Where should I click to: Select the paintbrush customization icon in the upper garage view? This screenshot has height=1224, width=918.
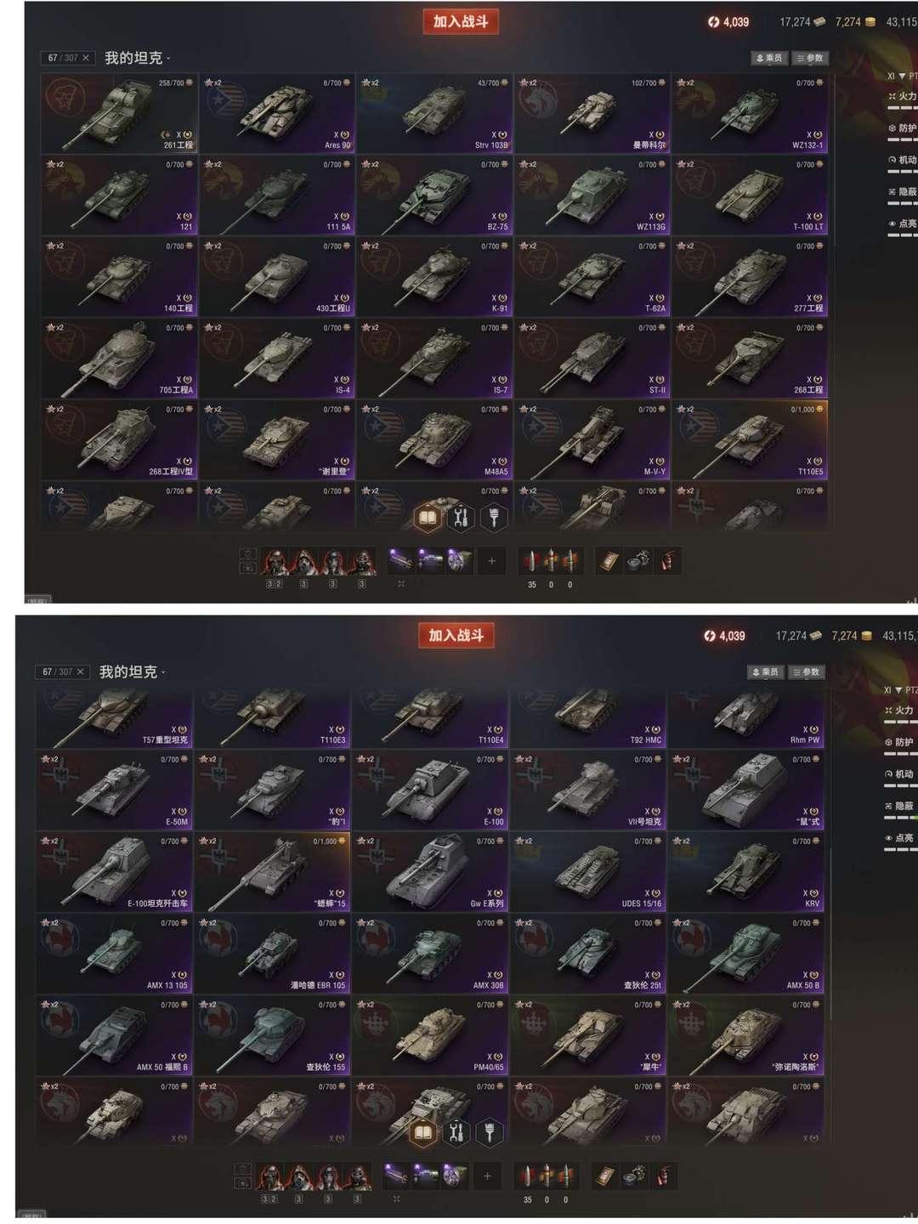[x=494, y=517]
